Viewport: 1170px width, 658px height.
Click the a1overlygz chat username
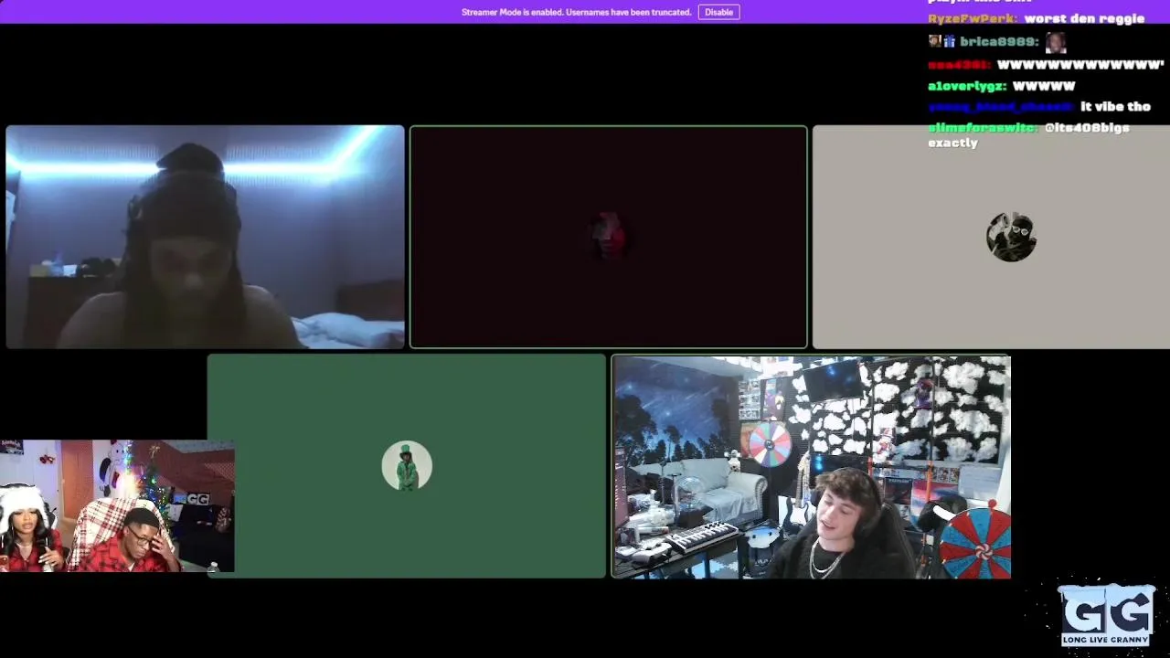(967, 86)
